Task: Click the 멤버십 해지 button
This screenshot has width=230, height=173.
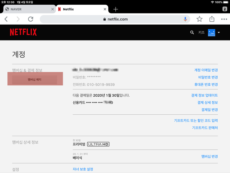Action: coord(34,79)
